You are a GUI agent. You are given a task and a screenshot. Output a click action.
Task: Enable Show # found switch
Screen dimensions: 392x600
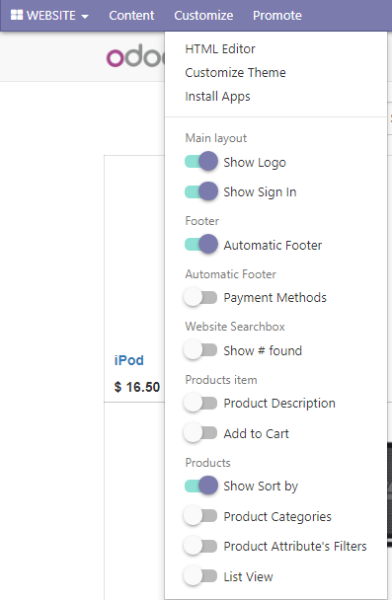(x=200, y=349)
